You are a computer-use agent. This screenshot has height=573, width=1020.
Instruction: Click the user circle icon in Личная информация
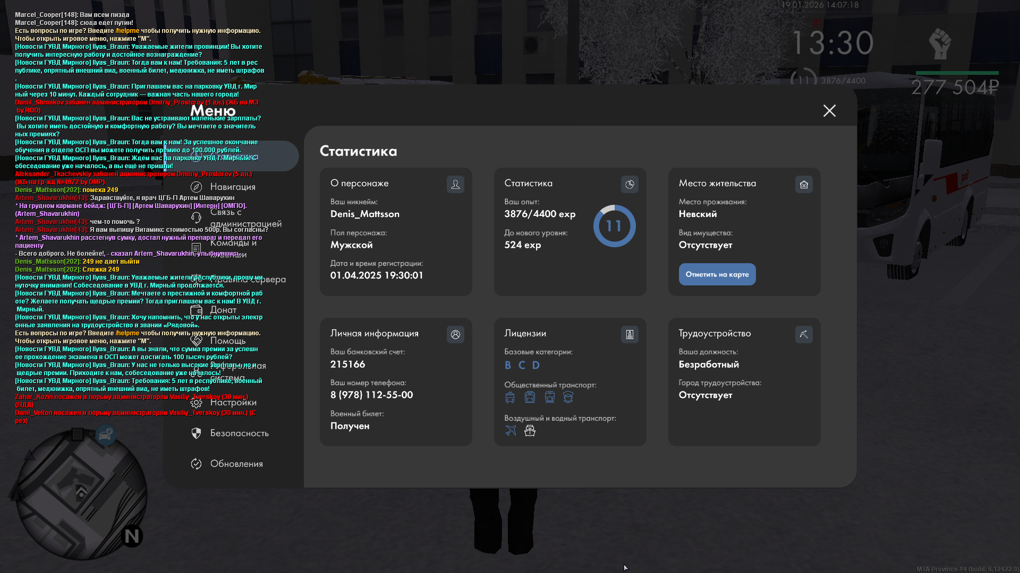coord(455,334)
